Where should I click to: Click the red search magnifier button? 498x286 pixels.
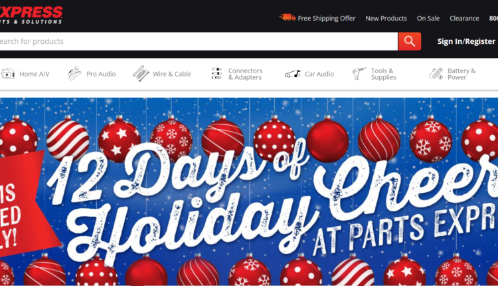coord(410,41)
